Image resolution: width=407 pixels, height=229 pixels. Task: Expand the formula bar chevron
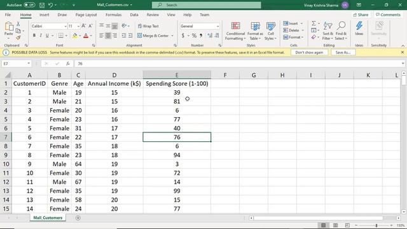click(403, 64)
